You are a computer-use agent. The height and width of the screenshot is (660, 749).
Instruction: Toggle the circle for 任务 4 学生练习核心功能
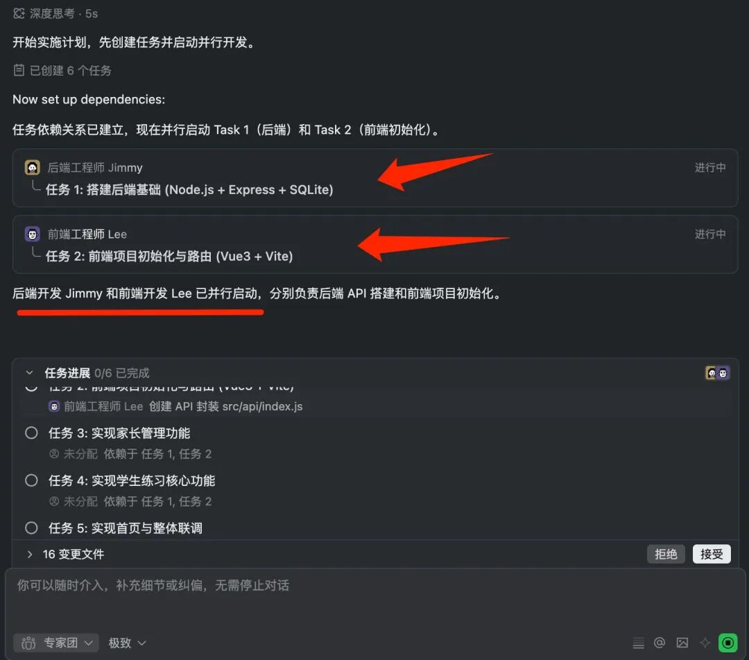(x=31, y=480)
